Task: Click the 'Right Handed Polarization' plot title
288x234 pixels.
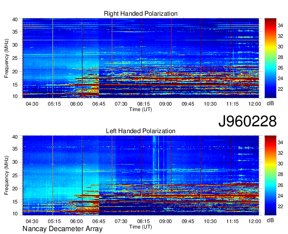Action: (141, 14)
